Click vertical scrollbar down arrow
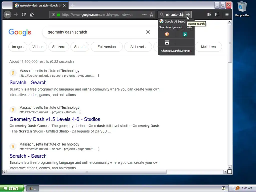This screenshot has width=256, height=192. [x=229, y=167]
